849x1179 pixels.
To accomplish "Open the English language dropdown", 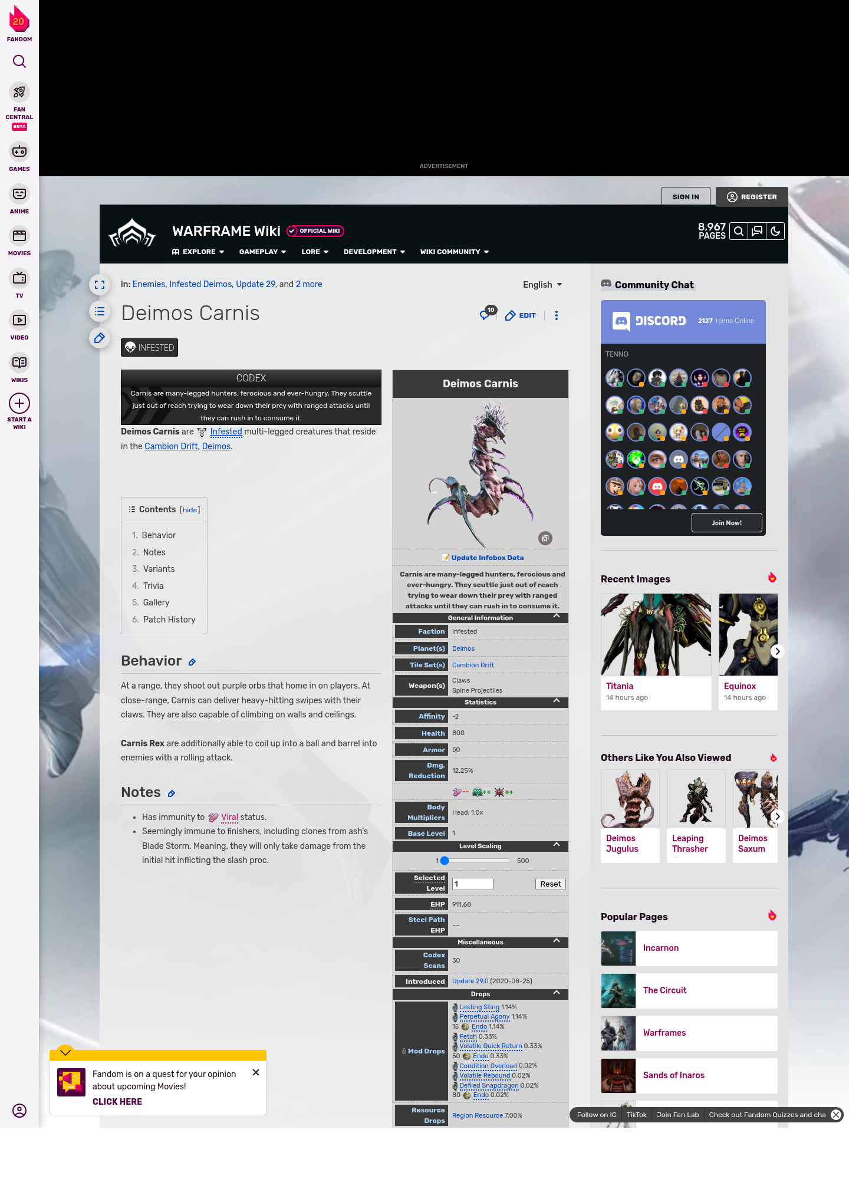I will pos(543,285).
